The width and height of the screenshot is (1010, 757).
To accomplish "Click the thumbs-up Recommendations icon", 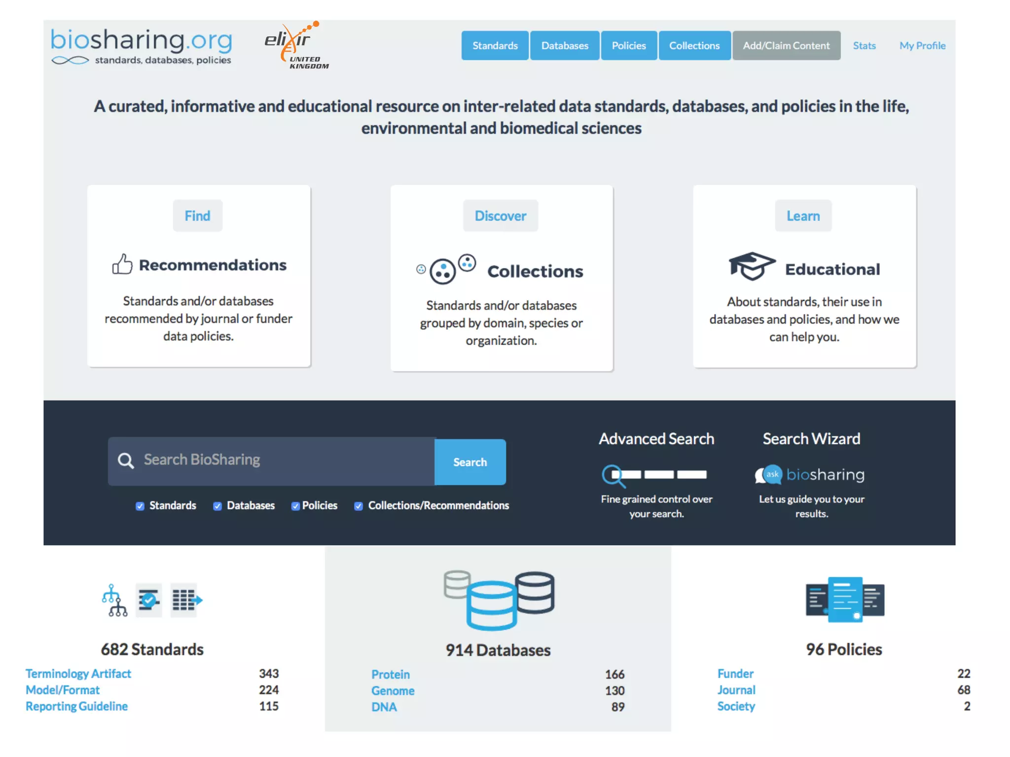I will pyautogui.click(x=122, y=264).
